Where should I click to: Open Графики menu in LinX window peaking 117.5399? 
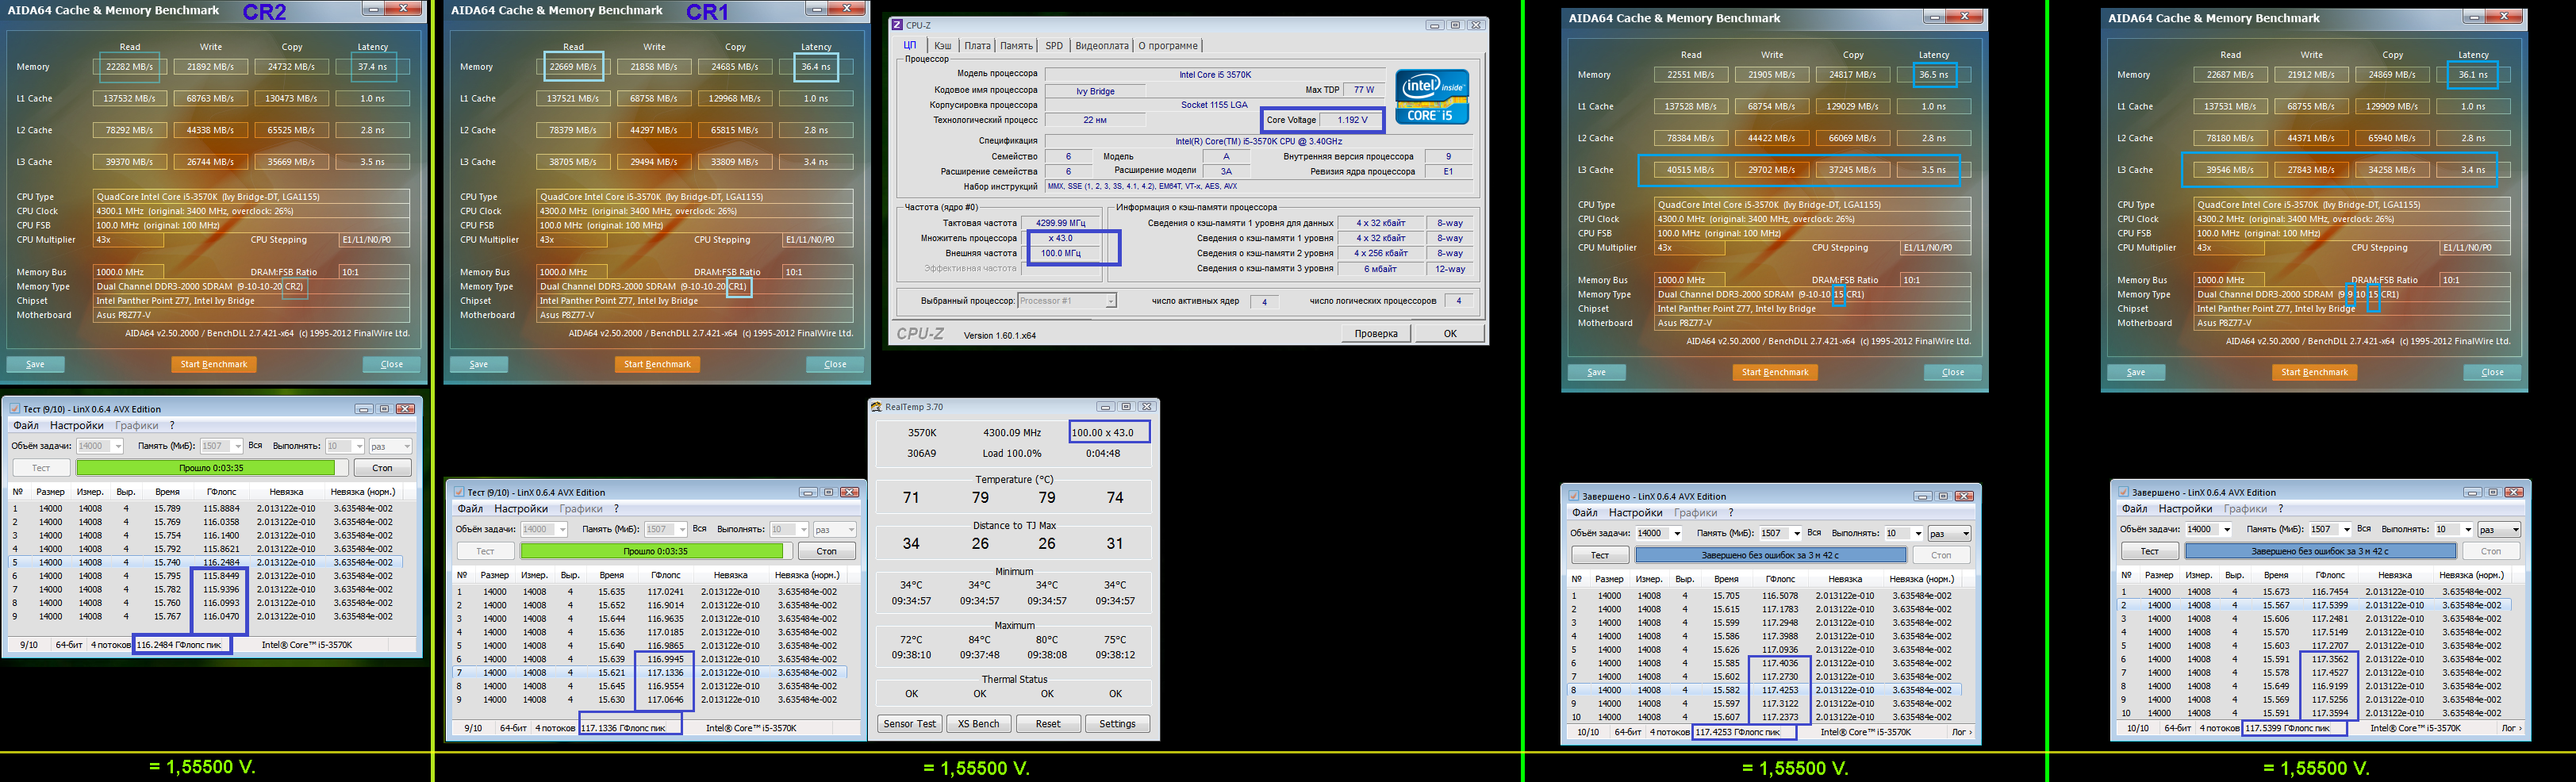pyautogui.click(x=2245, y=509)
